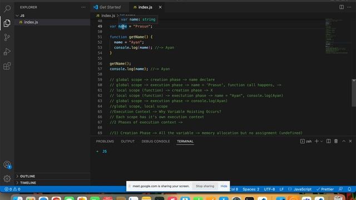Click index.js in breadcrumb path

pyautogui.click(x=108, y=16)
